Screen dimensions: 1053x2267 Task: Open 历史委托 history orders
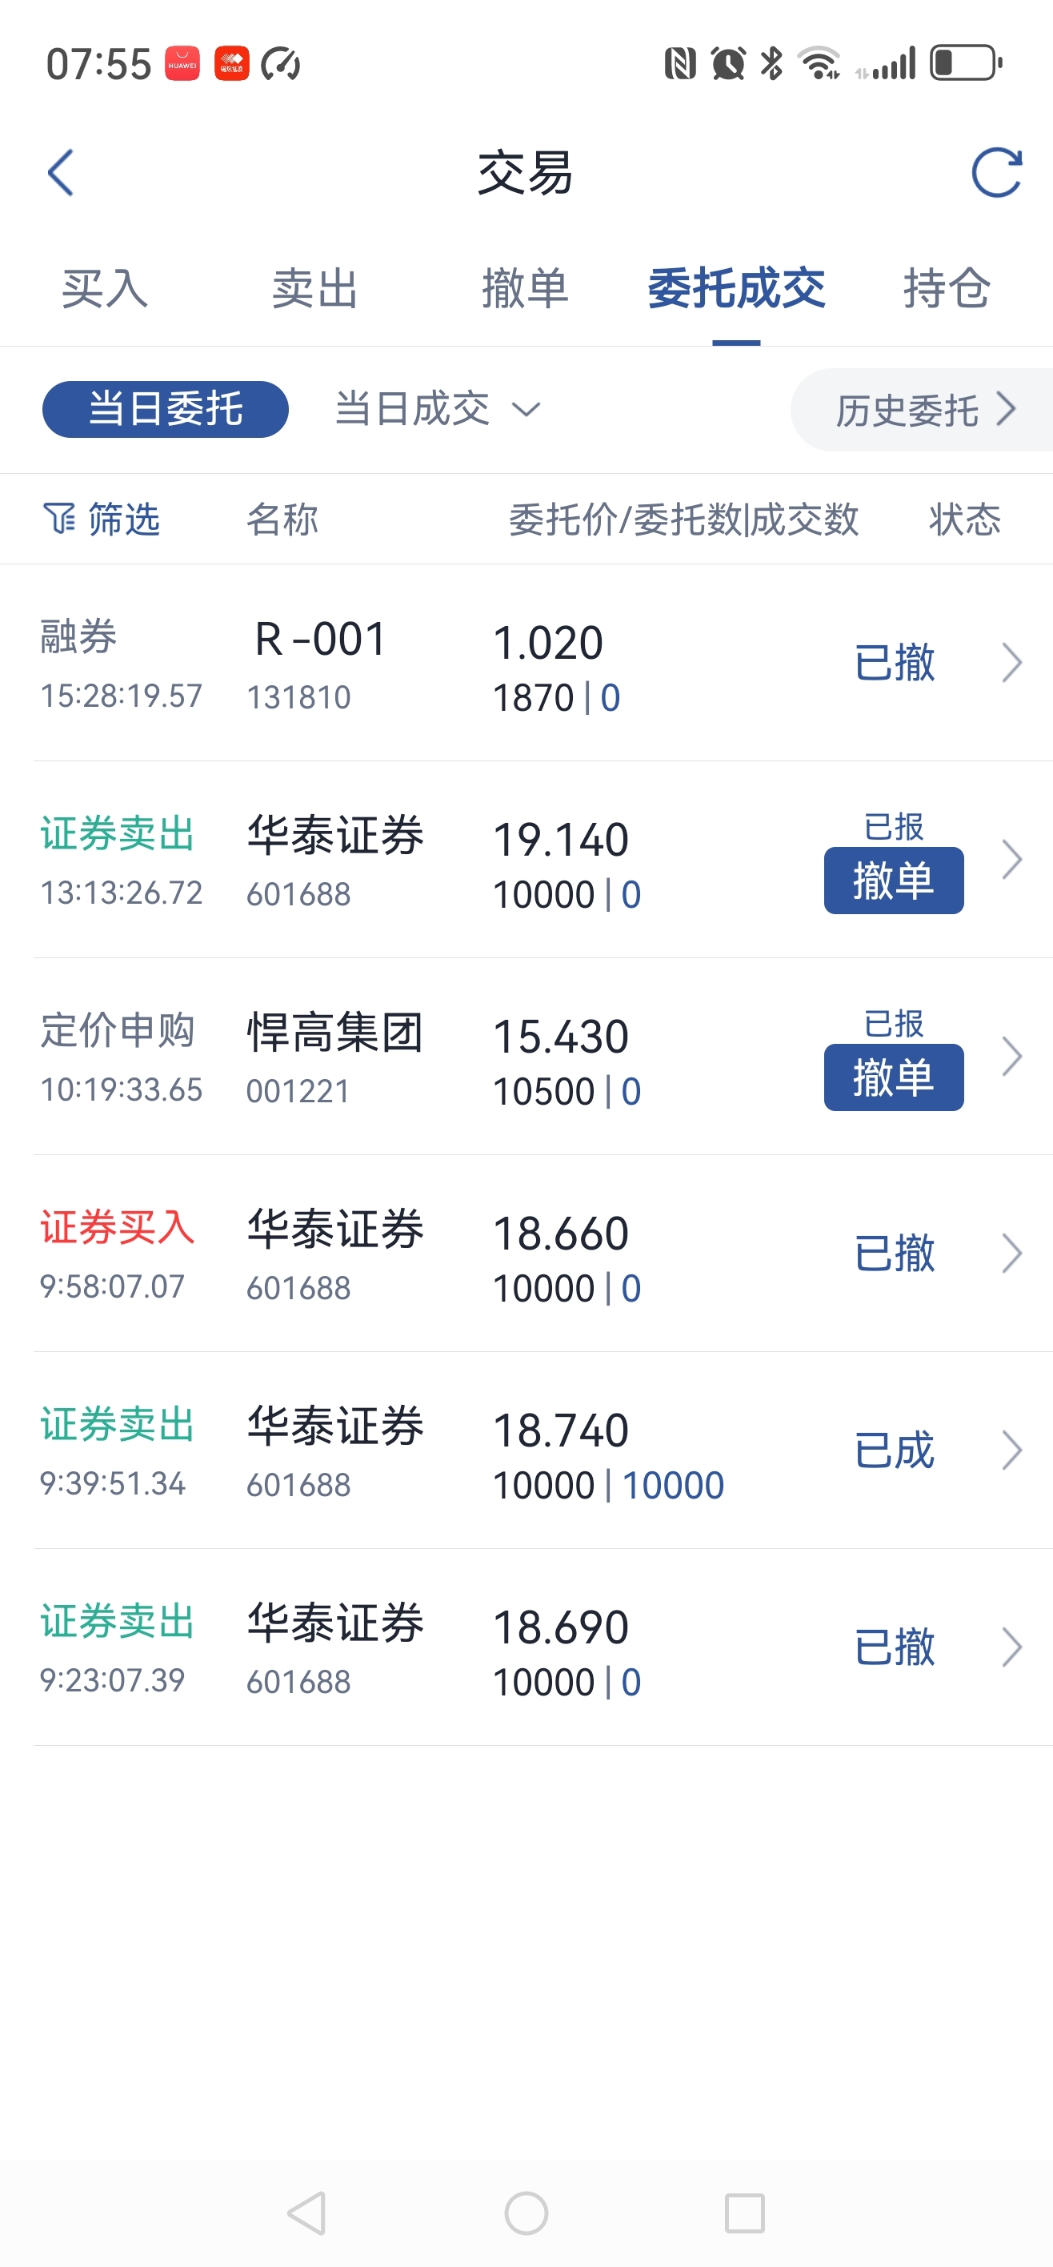click(922, 410)
